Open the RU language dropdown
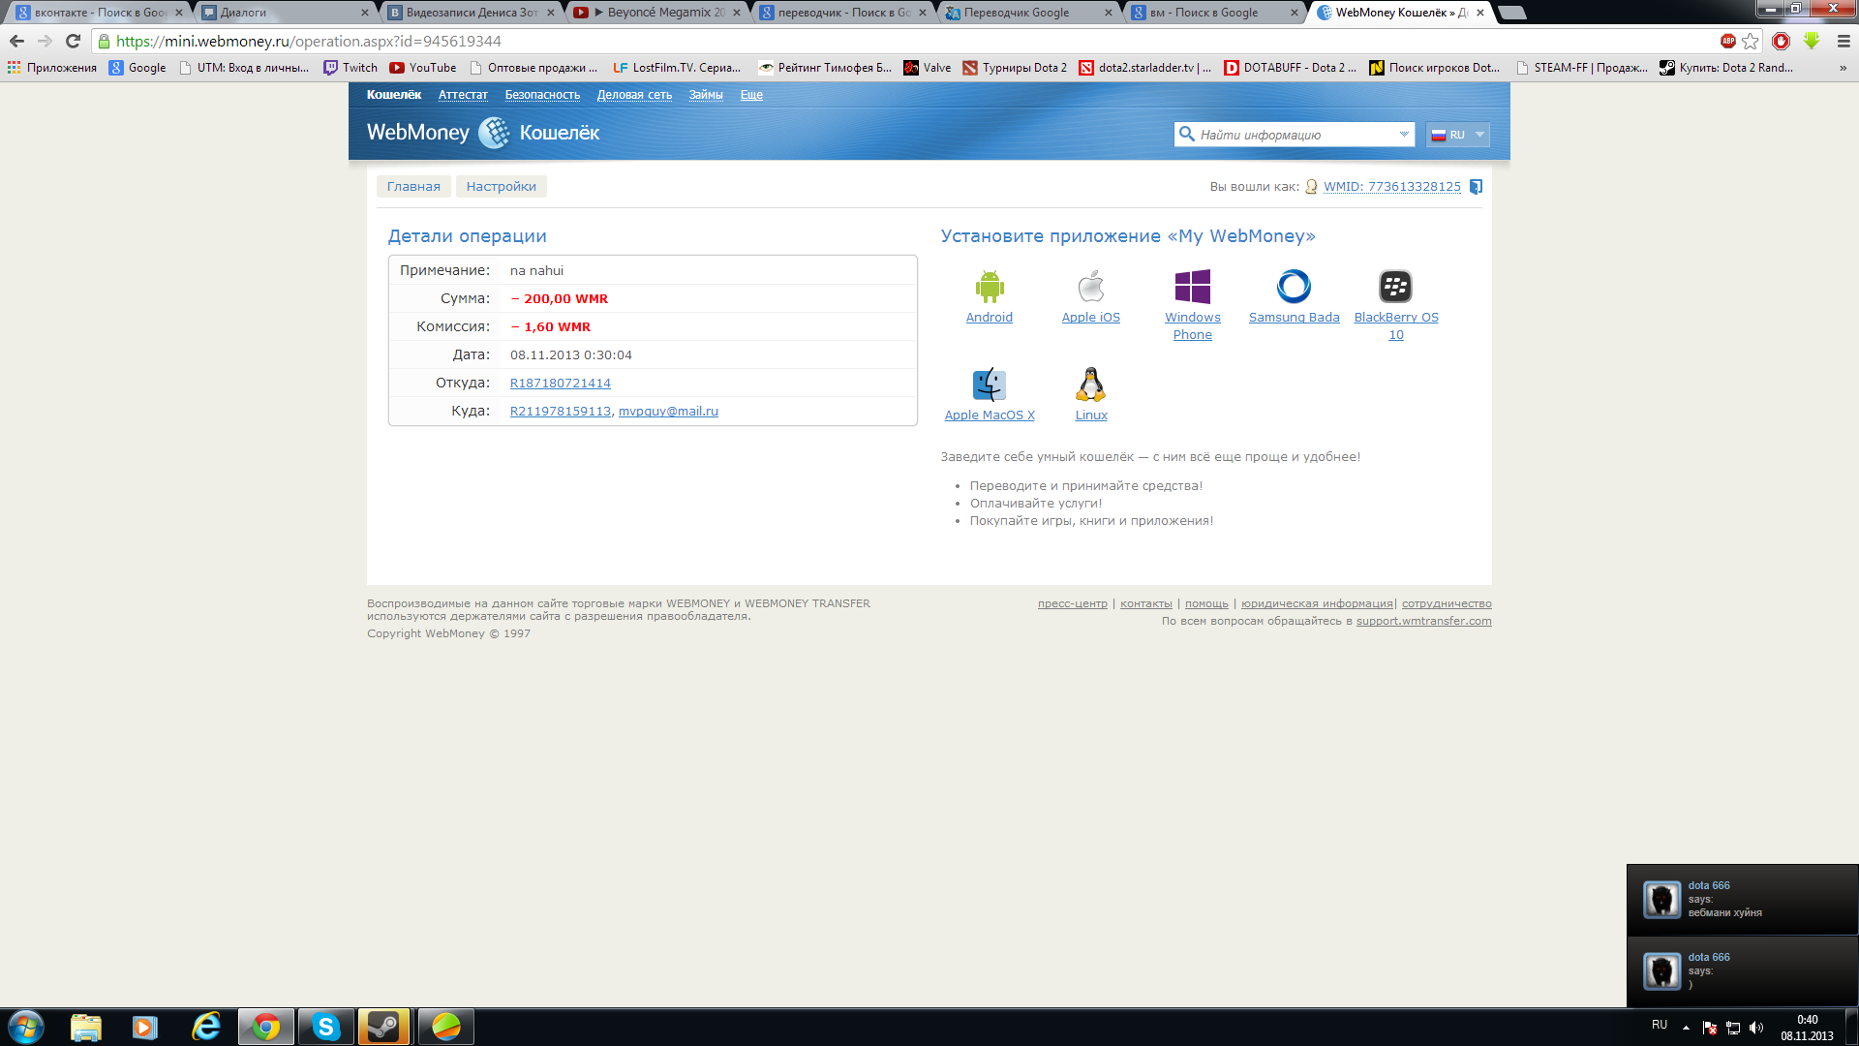The image size is (1859, 1046). coord(1457,135)
